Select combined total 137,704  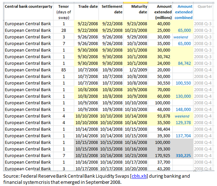coord(183,136)
